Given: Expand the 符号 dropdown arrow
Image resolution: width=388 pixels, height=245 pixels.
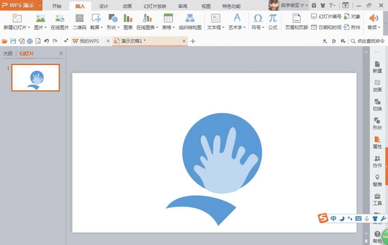Looking at the screenshot, I should pos(263,27).
